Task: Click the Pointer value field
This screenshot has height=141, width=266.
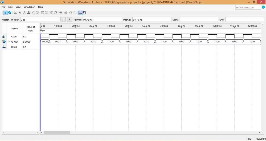Action: click(102, 20)
